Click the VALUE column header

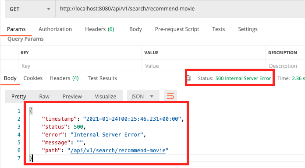coord(151,52)
